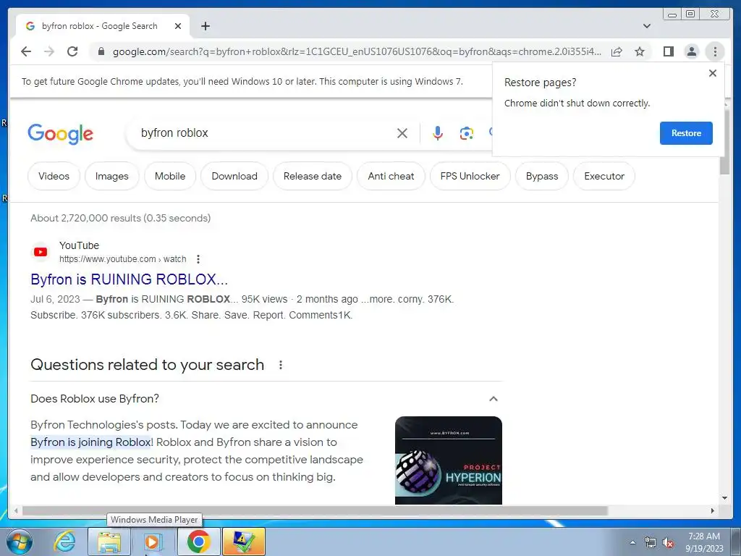This screenshot has height=556, width=741.
Task: Open the Project Hyperion thumbnail image
Action: coord(449,460)
